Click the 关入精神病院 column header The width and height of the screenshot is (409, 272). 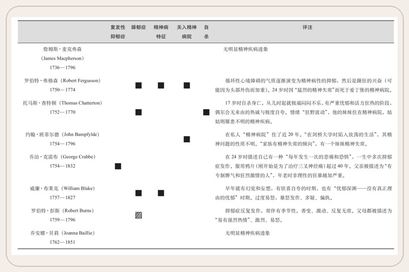tap(187, 32)
